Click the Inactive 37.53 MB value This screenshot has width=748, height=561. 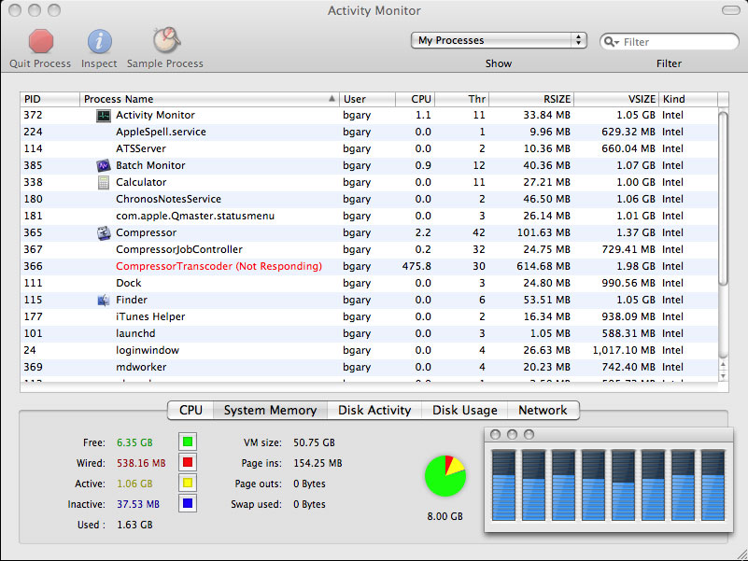tap(138, 504)
